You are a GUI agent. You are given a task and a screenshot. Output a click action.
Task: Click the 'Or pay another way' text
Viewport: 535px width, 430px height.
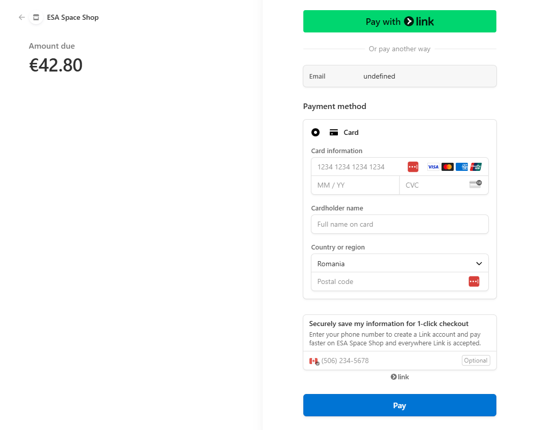click(x=399, y=49)
